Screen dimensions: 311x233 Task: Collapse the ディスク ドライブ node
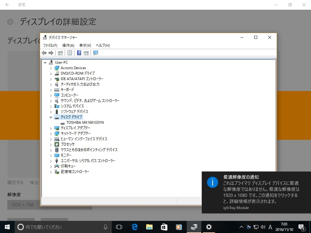coord(51,117)
